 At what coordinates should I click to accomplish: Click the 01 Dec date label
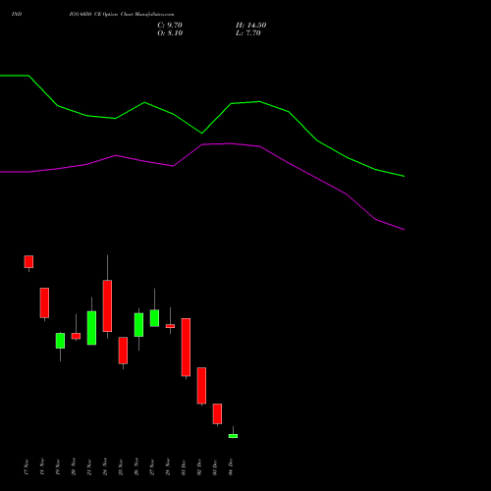point(184,467)
